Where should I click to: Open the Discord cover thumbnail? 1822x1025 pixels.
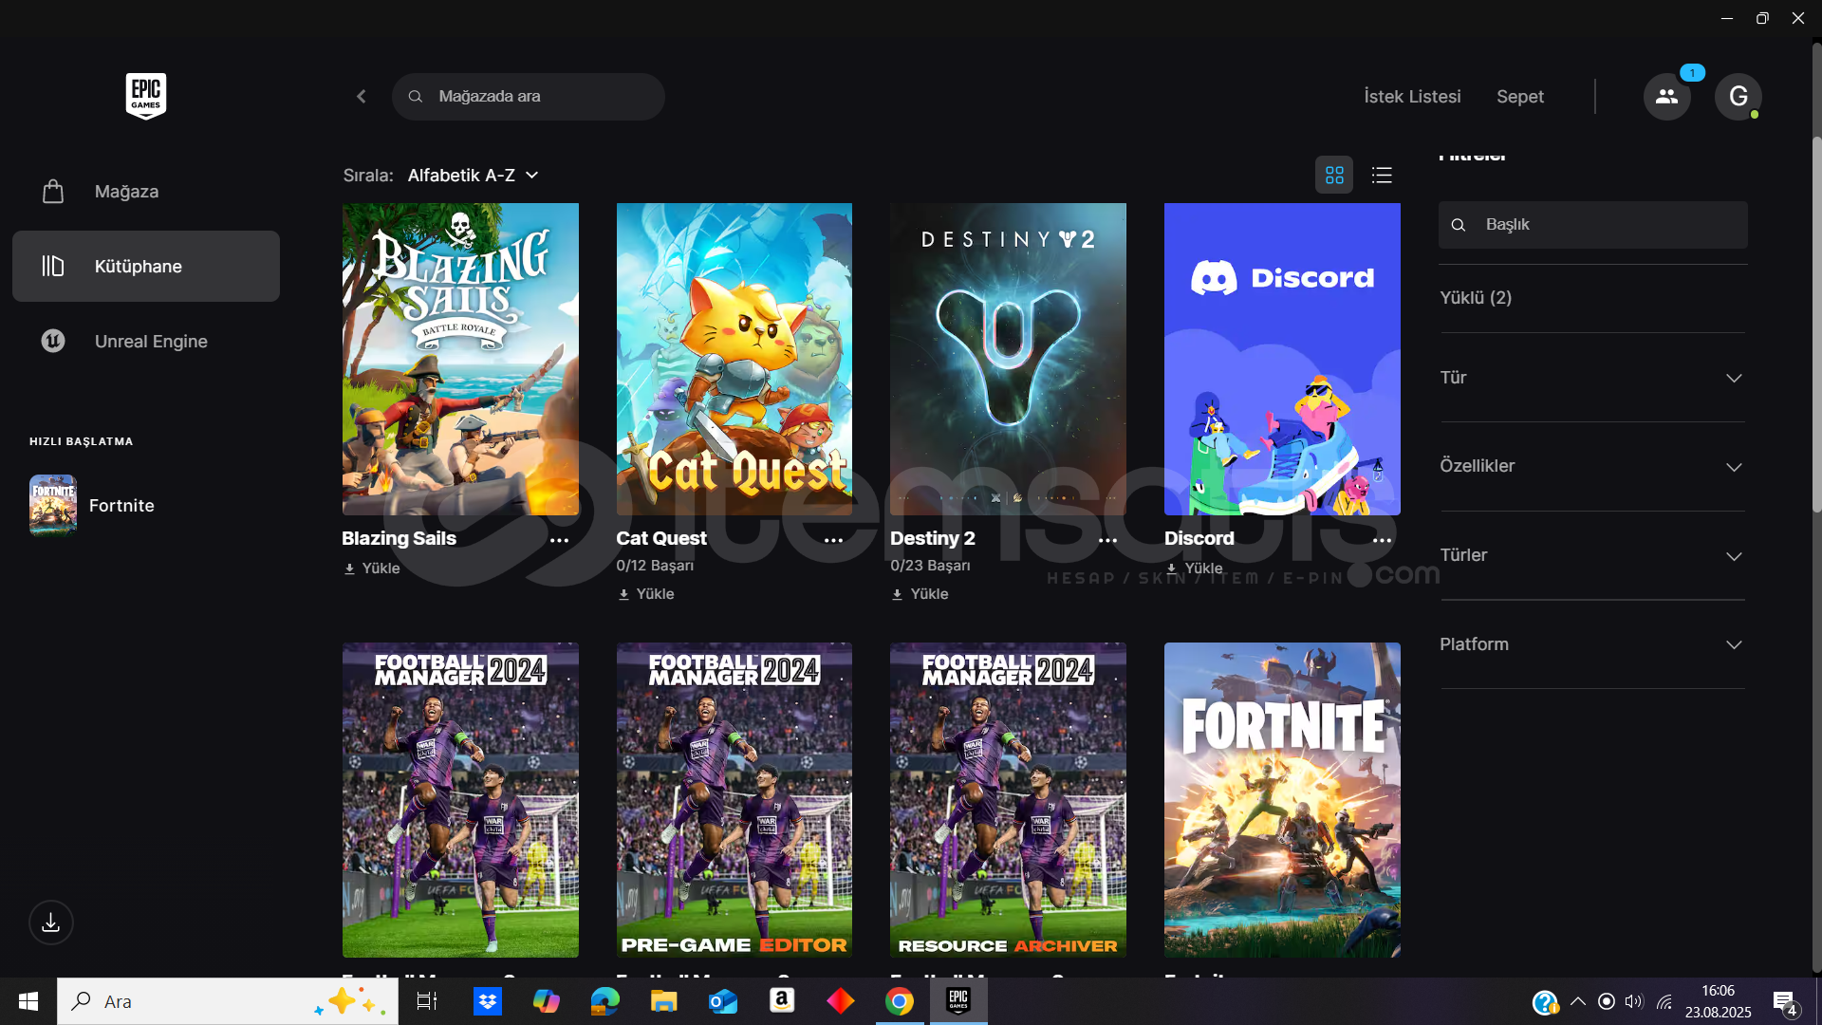click(x=1282, y=359)
